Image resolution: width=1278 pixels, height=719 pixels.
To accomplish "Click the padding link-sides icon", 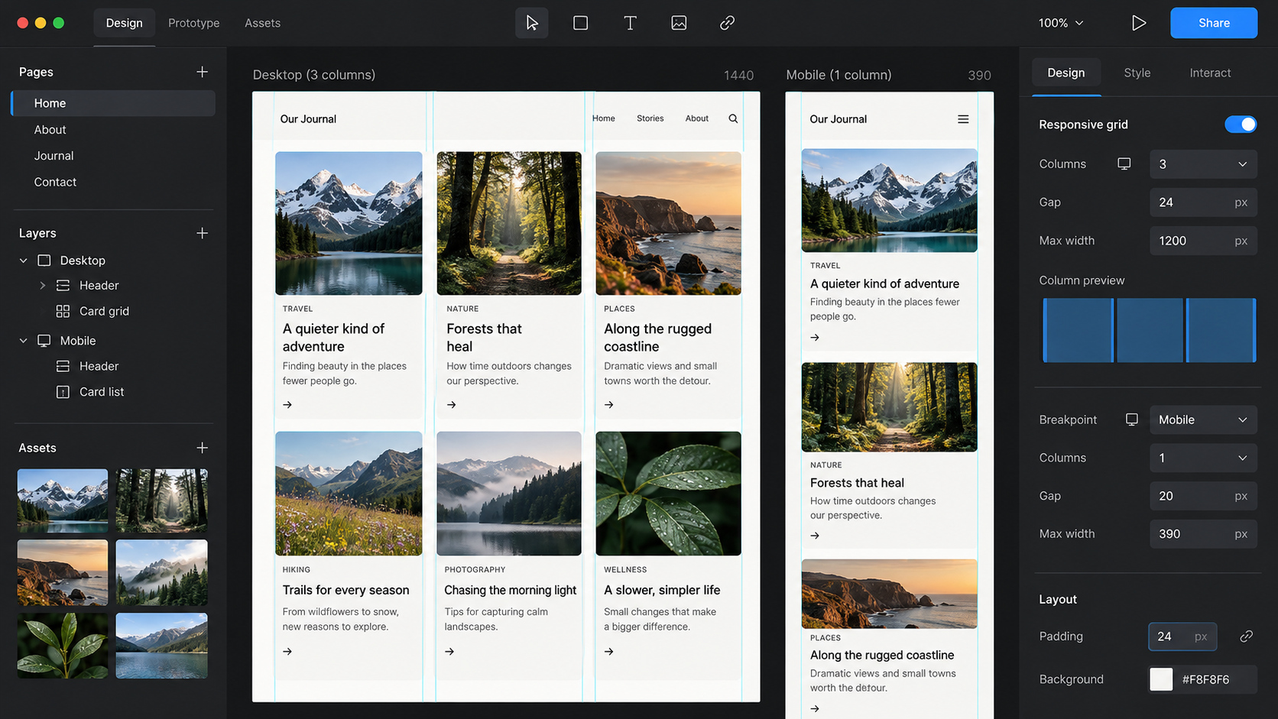I will click(x=1246, y=636).
